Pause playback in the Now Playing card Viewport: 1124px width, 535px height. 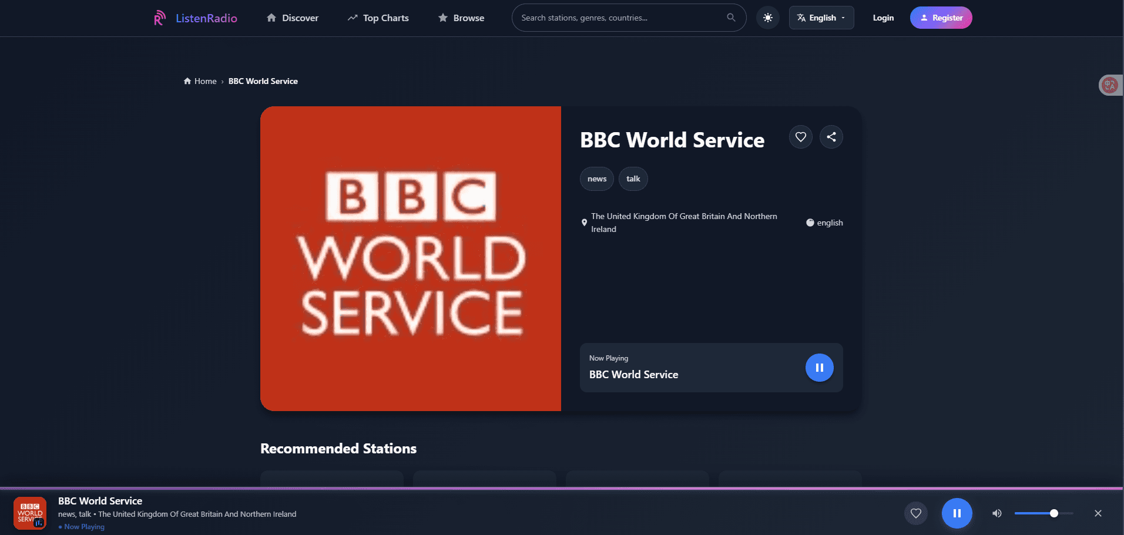click(818, 368)
